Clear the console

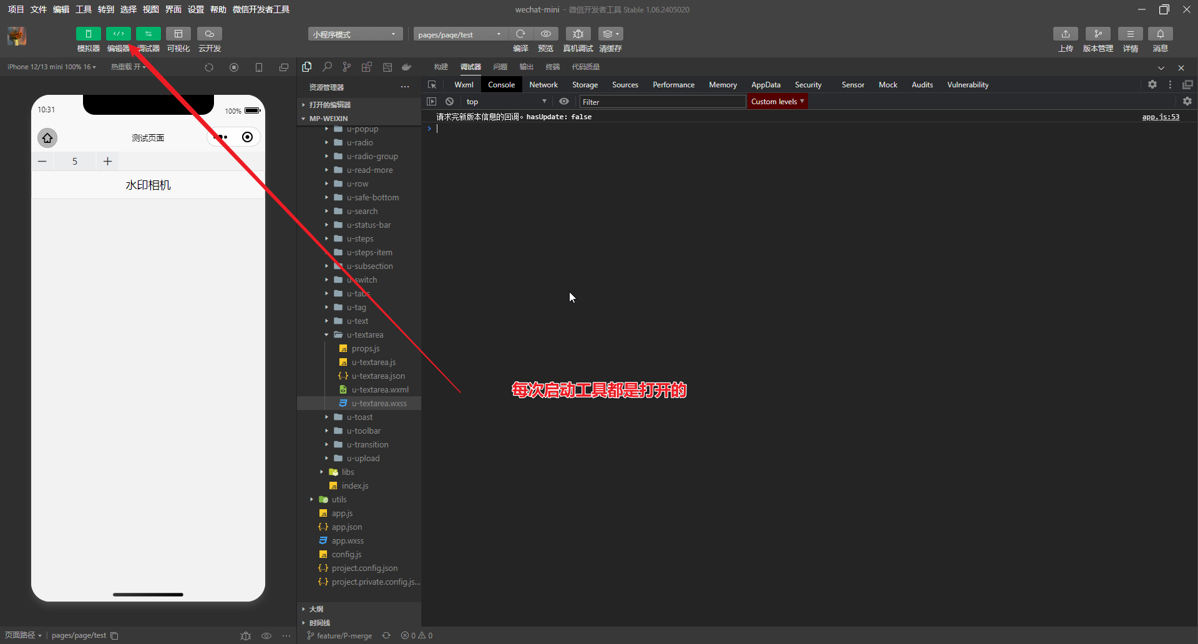(x=449, y=102)
